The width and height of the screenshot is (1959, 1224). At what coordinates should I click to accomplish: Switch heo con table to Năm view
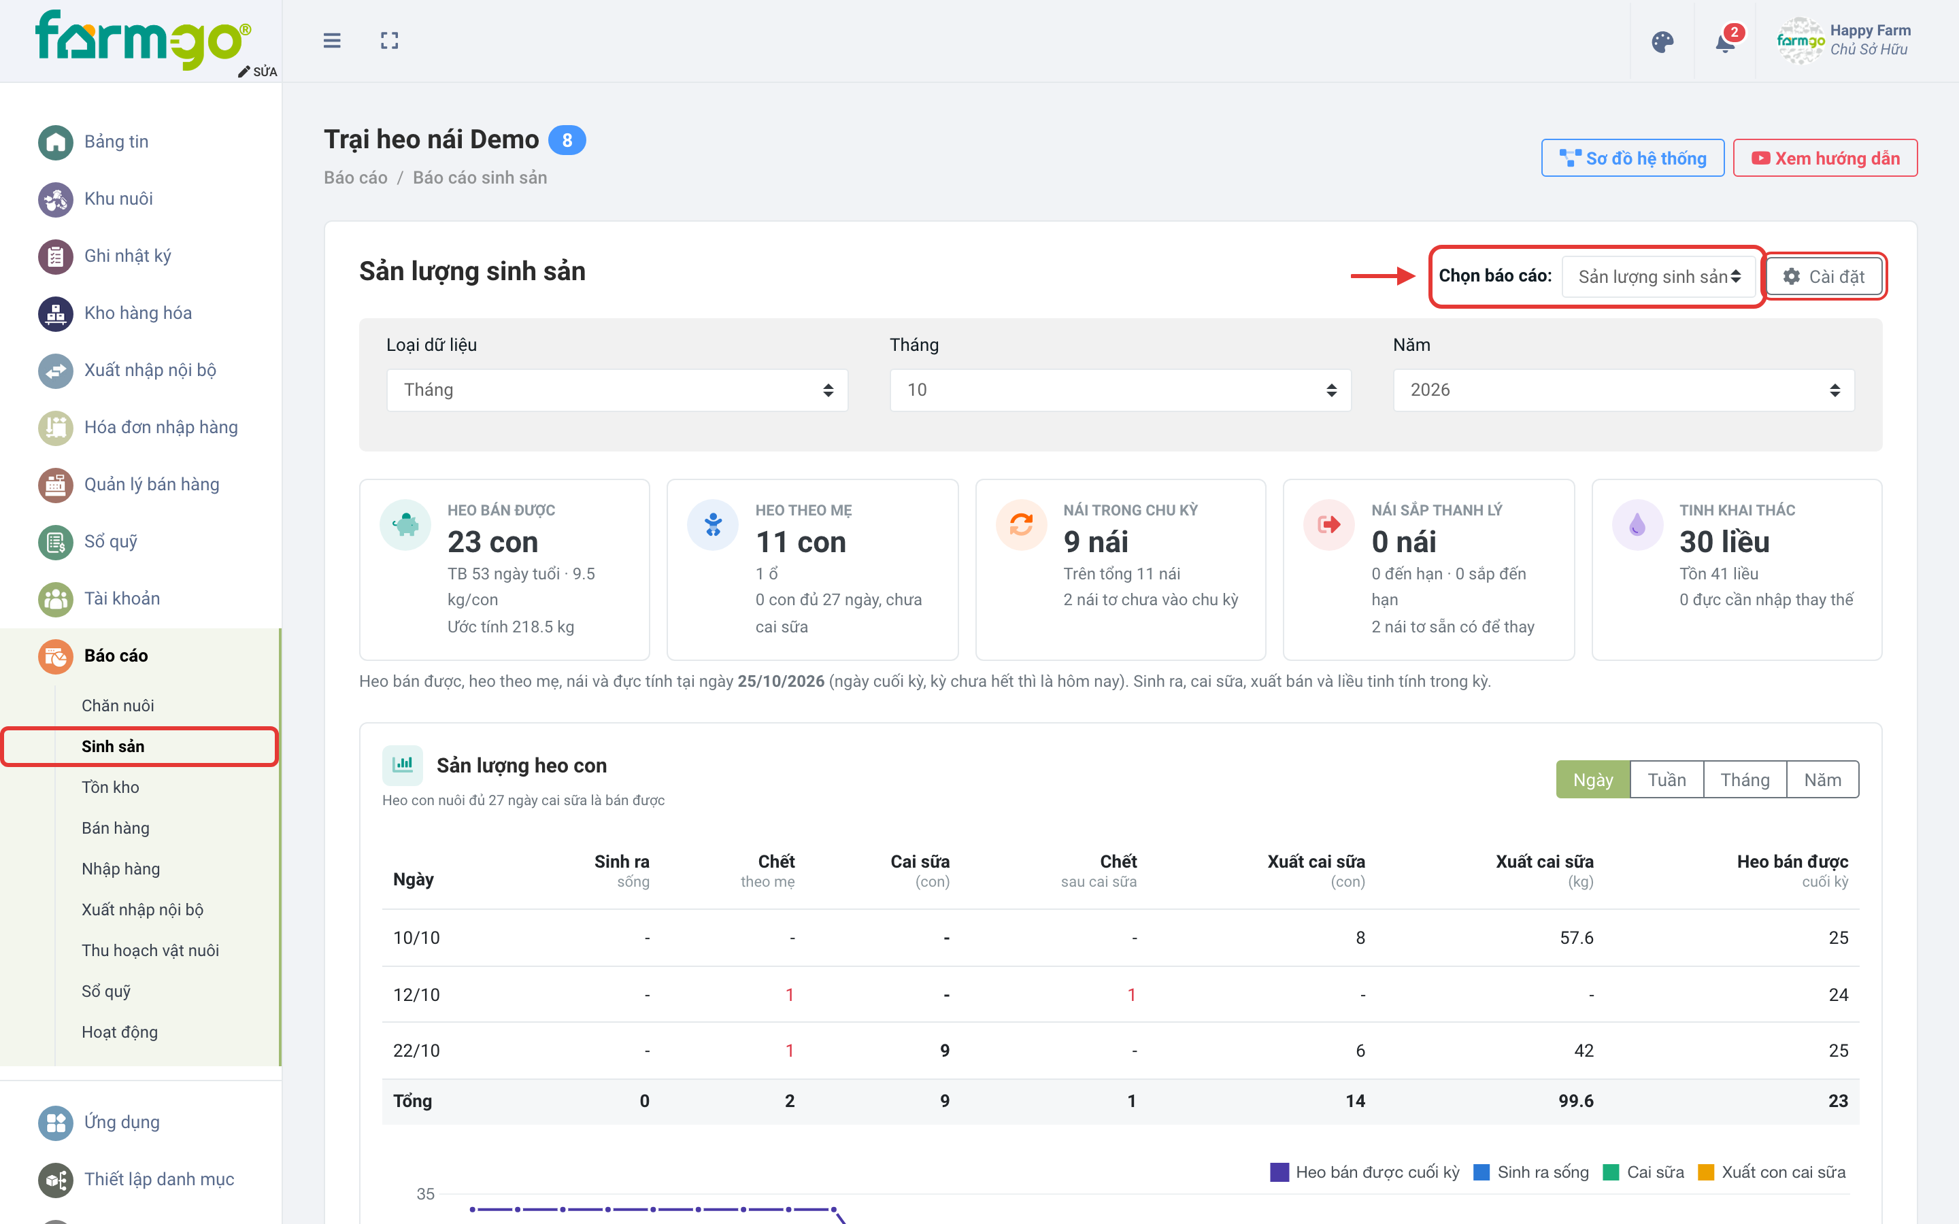click(x=1822, y=779)
